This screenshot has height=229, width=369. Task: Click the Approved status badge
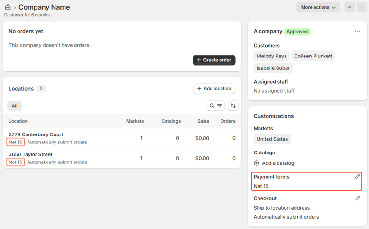(297, 32)
